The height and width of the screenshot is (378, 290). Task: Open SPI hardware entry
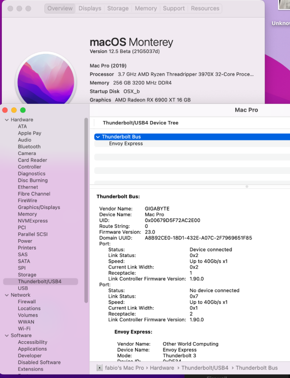[x=21, y=268]
